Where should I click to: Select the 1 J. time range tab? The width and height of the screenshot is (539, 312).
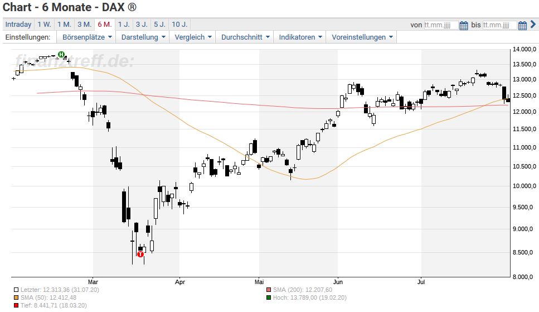point(124,25)
